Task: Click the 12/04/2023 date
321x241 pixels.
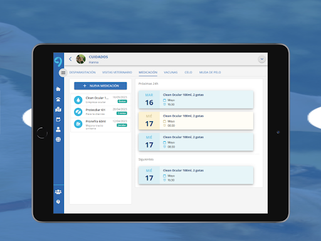Action: 120,121
